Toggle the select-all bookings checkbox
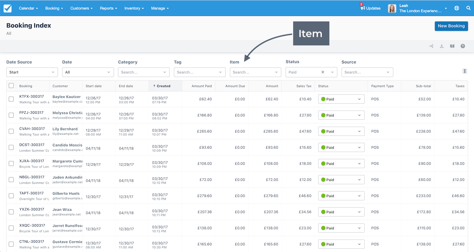 point(11,86)
